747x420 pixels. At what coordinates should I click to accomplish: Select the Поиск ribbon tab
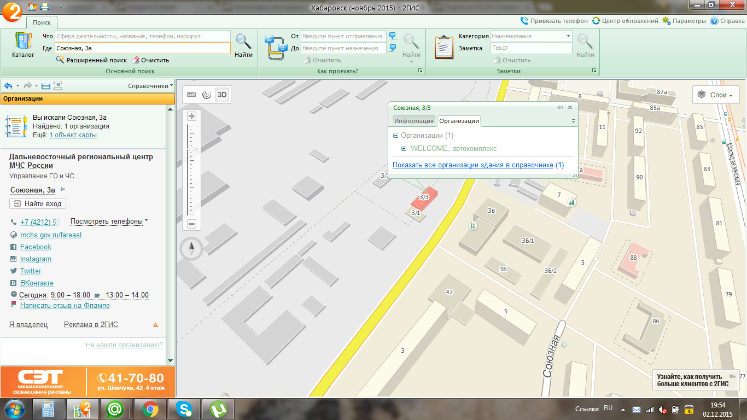coord(42,22)
